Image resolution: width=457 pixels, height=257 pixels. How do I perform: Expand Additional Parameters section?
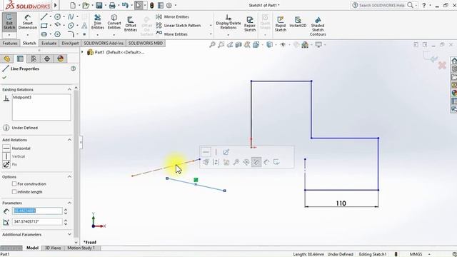point(69,234)
